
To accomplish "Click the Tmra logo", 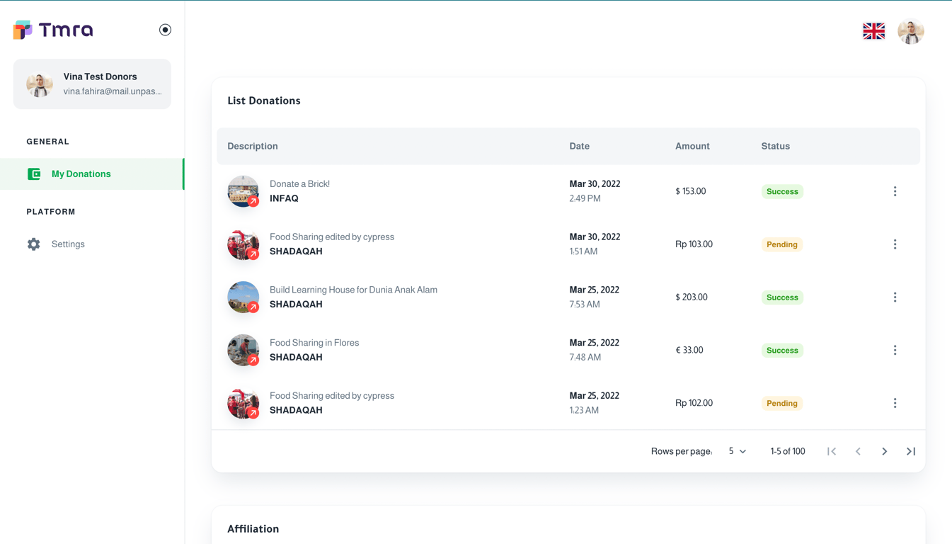I will pos(53,30).
